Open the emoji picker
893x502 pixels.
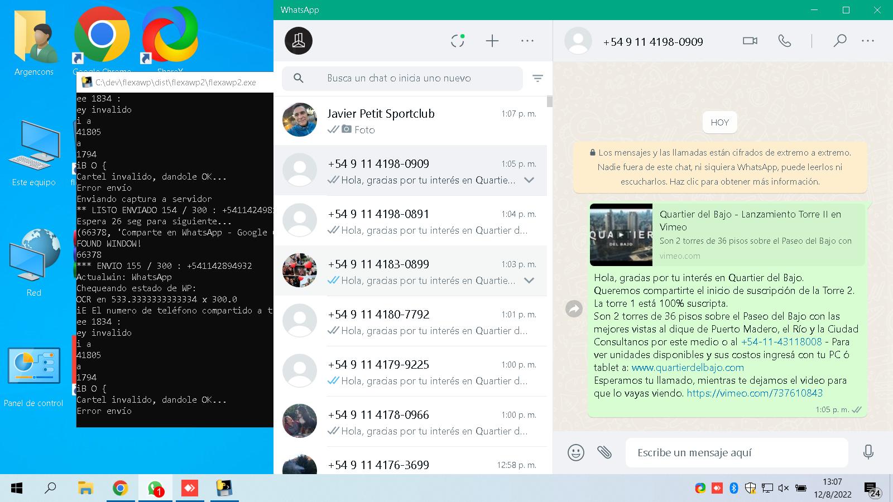(x=575, y=452)
